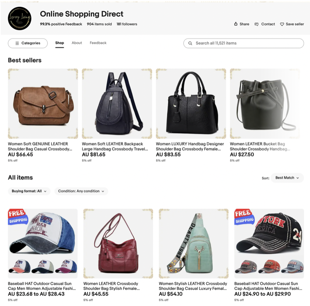The height and width of the screenshot is (306, 310).
Task: Open the Women Soft LEATHER Backpack listing title
Action: (x=115, y=147)
